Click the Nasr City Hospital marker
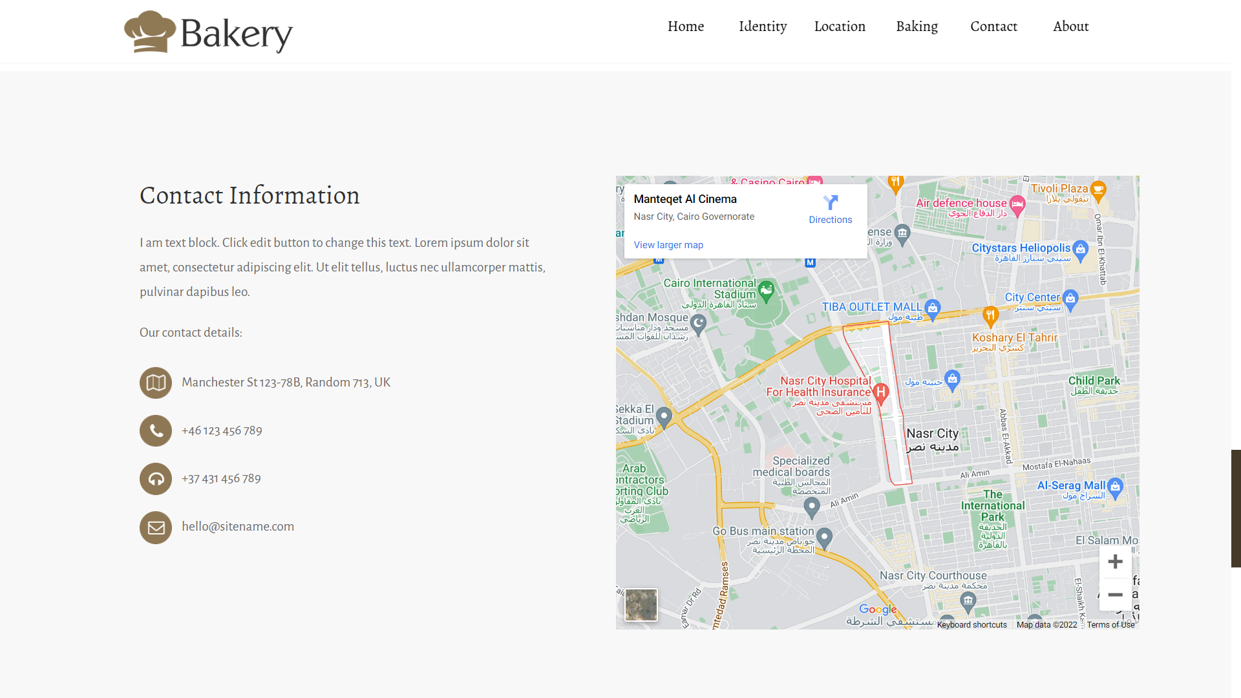This screenshot has height=698, width=1241. tap(880, 392)
